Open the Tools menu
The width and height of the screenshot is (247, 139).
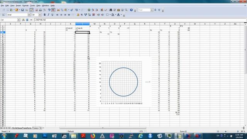coord(32,5)
